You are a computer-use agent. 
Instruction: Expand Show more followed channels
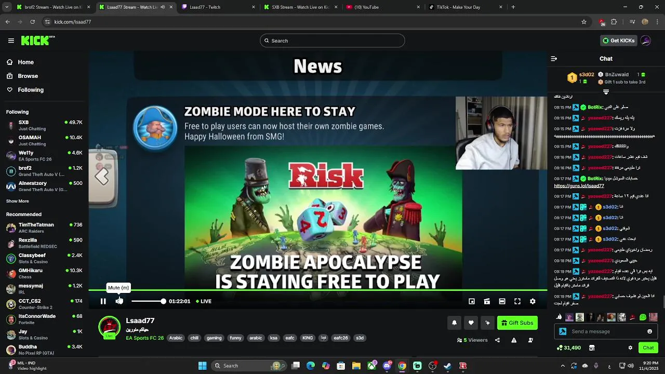[18, 201]
